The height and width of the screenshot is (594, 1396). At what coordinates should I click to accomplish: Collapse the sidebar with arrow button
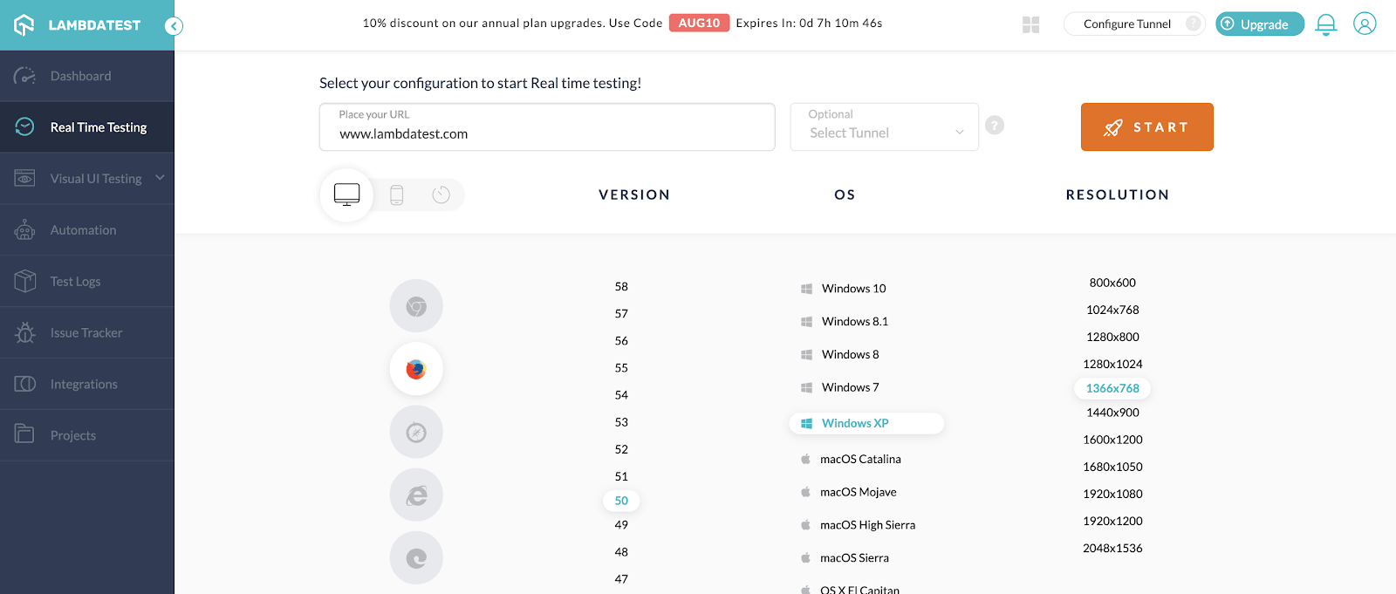[174, 26]
